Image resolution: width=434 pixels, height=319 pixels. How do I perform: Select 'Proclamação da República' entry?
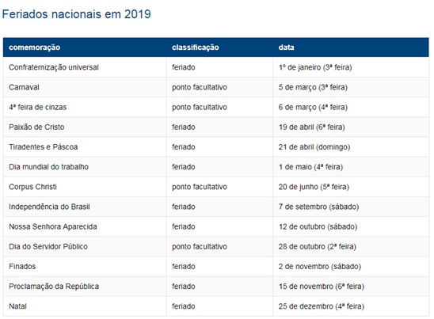(x=54, y=287)
